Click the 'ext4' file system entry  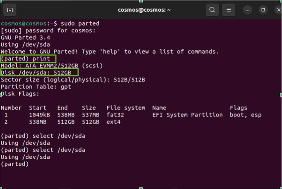pos(114,122)
